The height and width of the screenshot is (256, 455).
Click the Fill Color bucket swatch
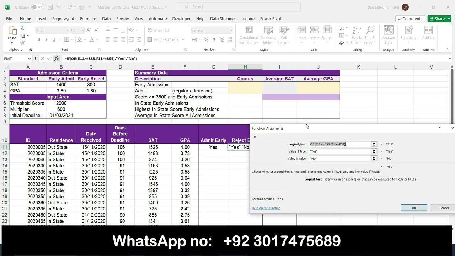tap(80, 39)
